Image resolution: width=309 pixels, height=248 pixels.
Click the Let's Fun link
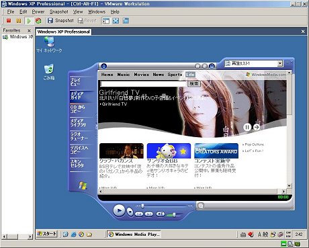(253, 151)
